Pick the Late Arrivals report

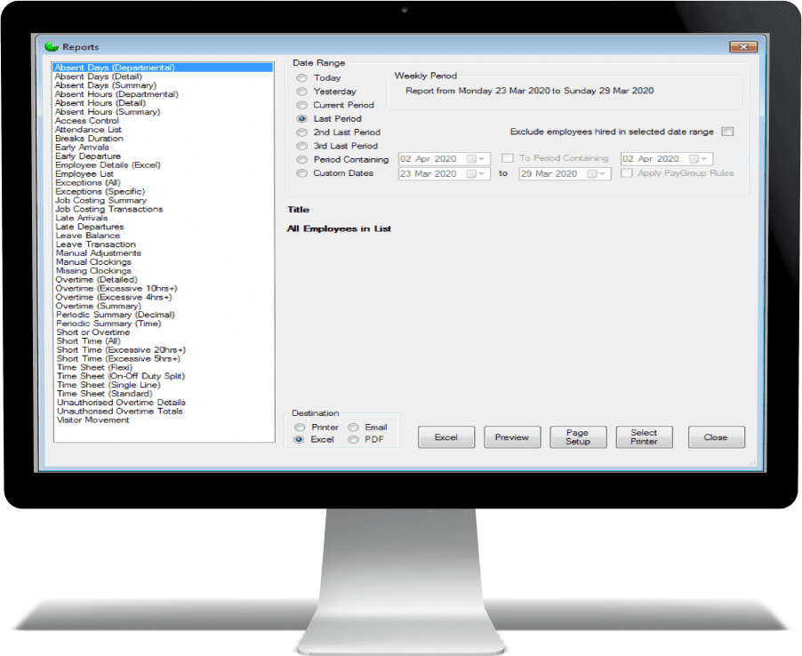tap(81, 218)
